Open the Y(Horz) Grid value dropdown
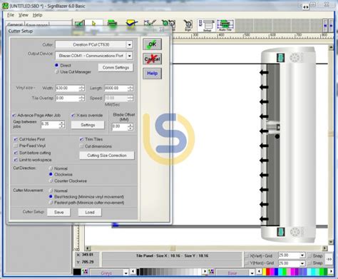This screenshot has width=338, height=279. [x=302, y=263]
